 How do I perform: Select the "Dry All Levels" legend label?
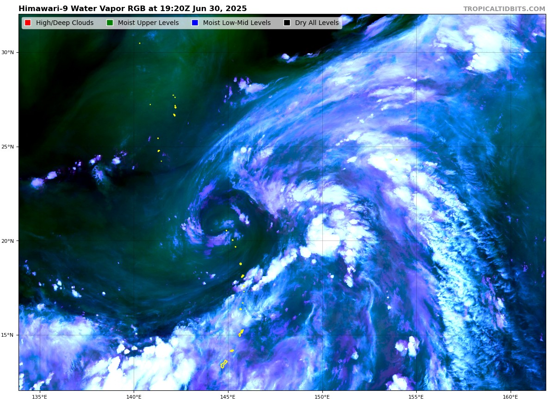(x=317, y=23)
